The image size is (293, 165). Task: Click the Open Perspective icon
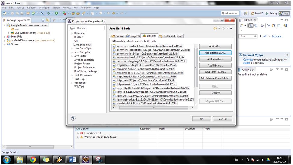click(x=245, y=13)
